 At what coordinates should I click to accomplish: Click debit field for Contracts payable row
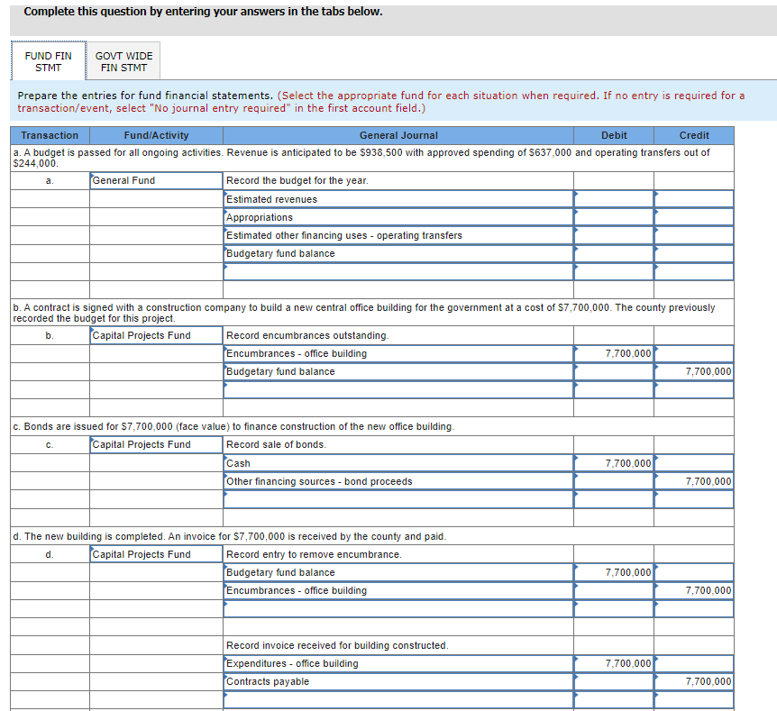614,682
